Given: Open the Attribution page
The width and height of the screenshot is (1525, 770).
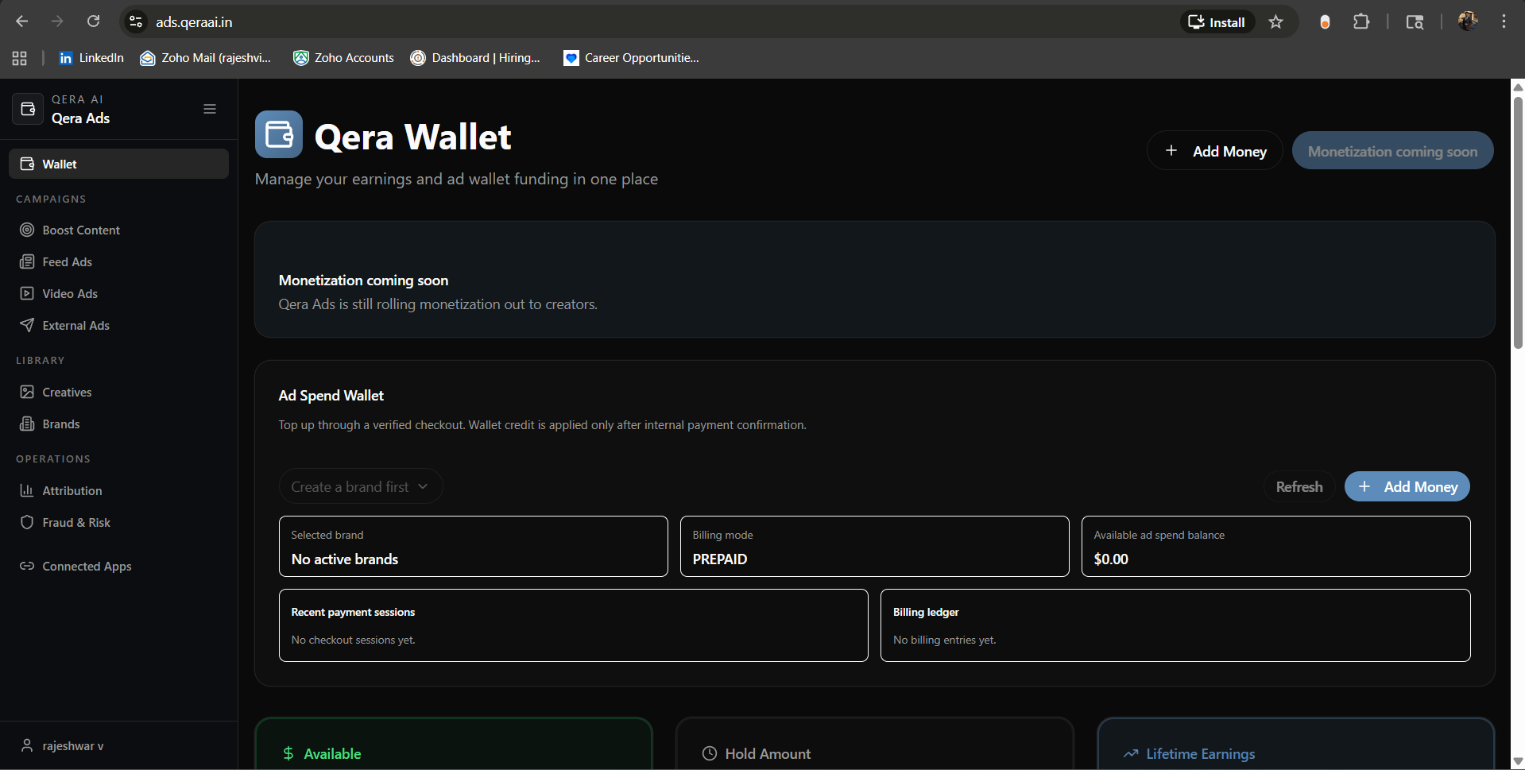Looking at the screenshot, I should coord(118,490).
